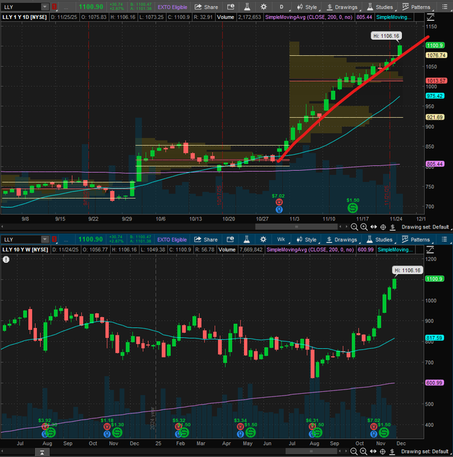Open the weekly chart's Studies dropdown

tap(380, 239)
